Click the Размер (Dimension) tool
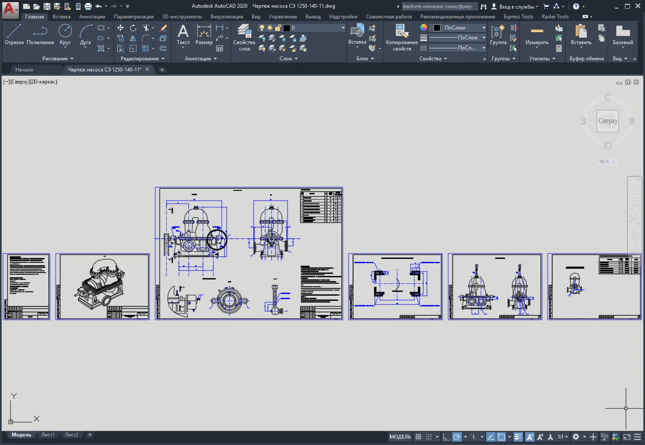The width and height of the screenshot is (645, 445). click(x=204, y=35)
